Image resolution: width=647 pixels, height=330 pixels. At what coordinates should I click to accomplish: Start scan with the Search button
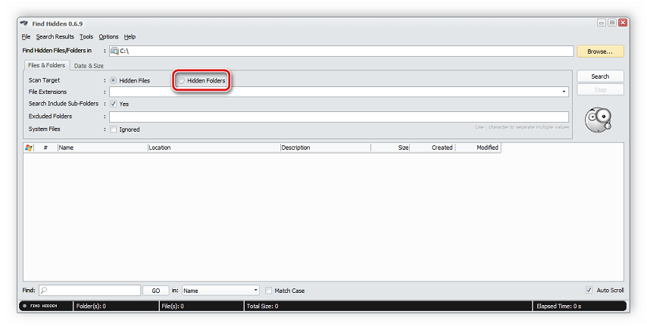coord(600,76)
